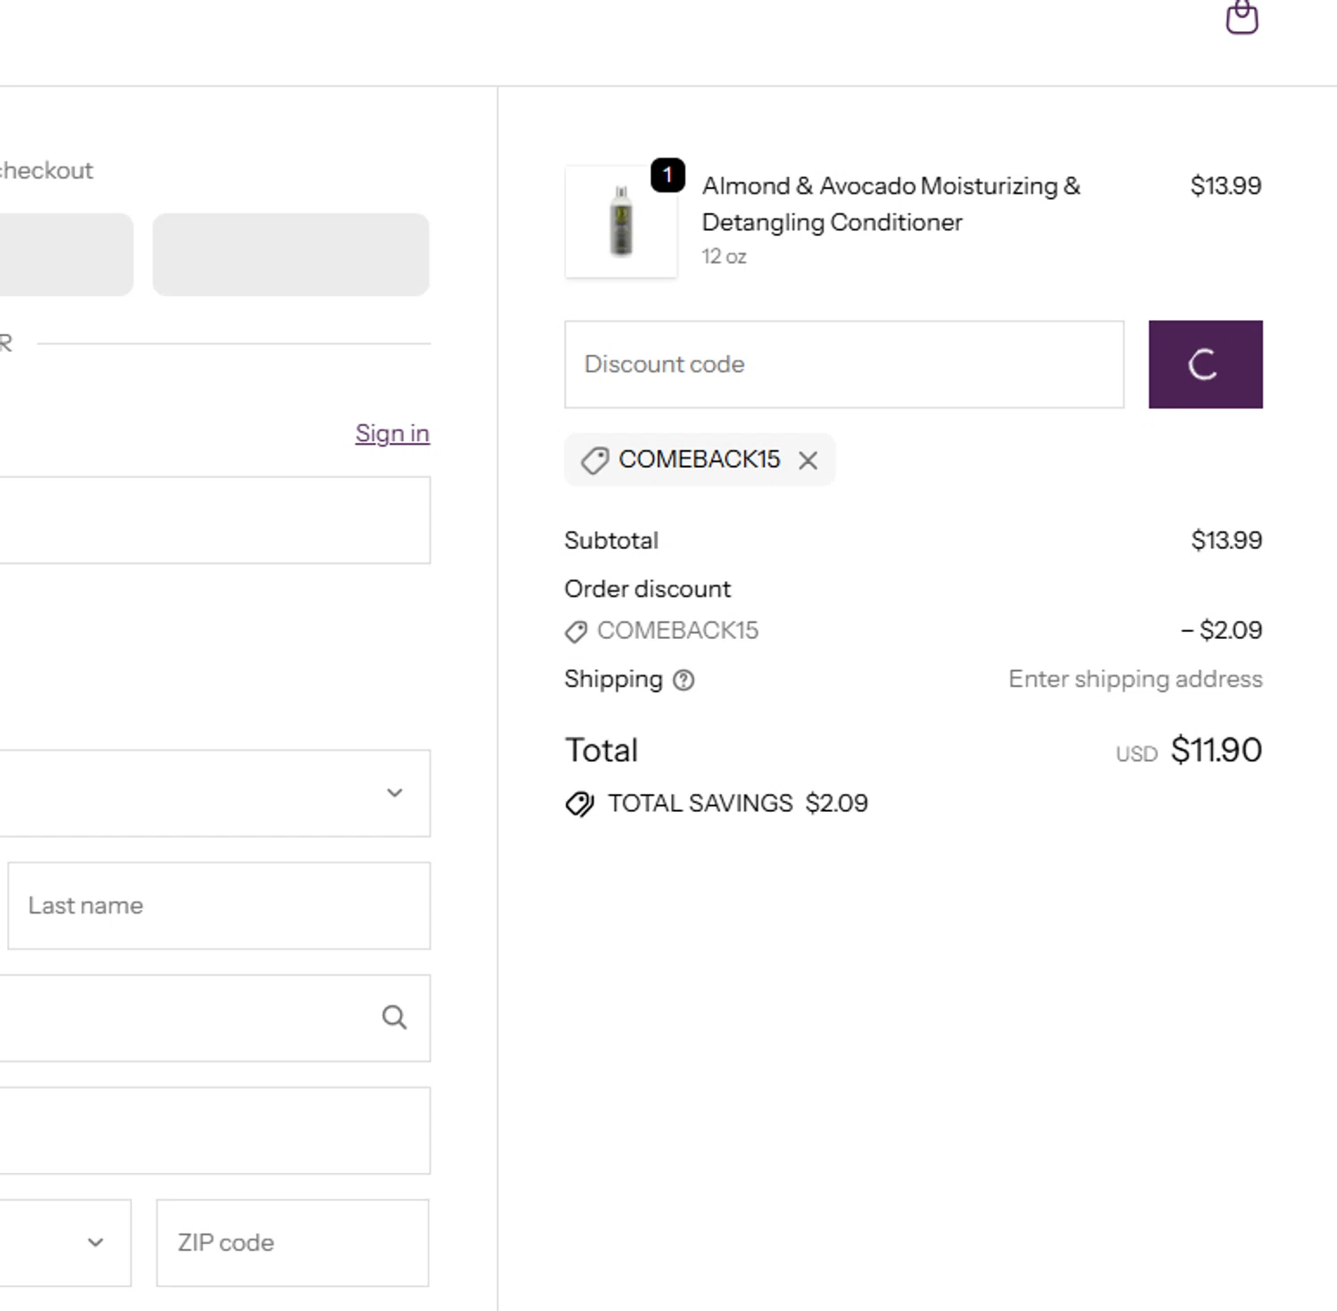Screen dimensions: 1337x1311
Task: Click the shipping help question mark icon
Action: click(684, 680)
